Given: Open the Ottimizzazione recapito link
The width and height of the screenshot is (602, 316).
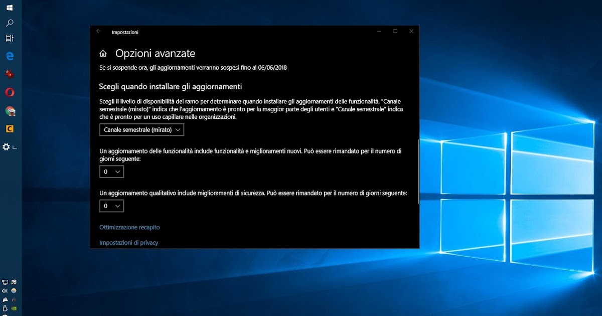Looking at the screenshot, I should [x=129, y=227].
